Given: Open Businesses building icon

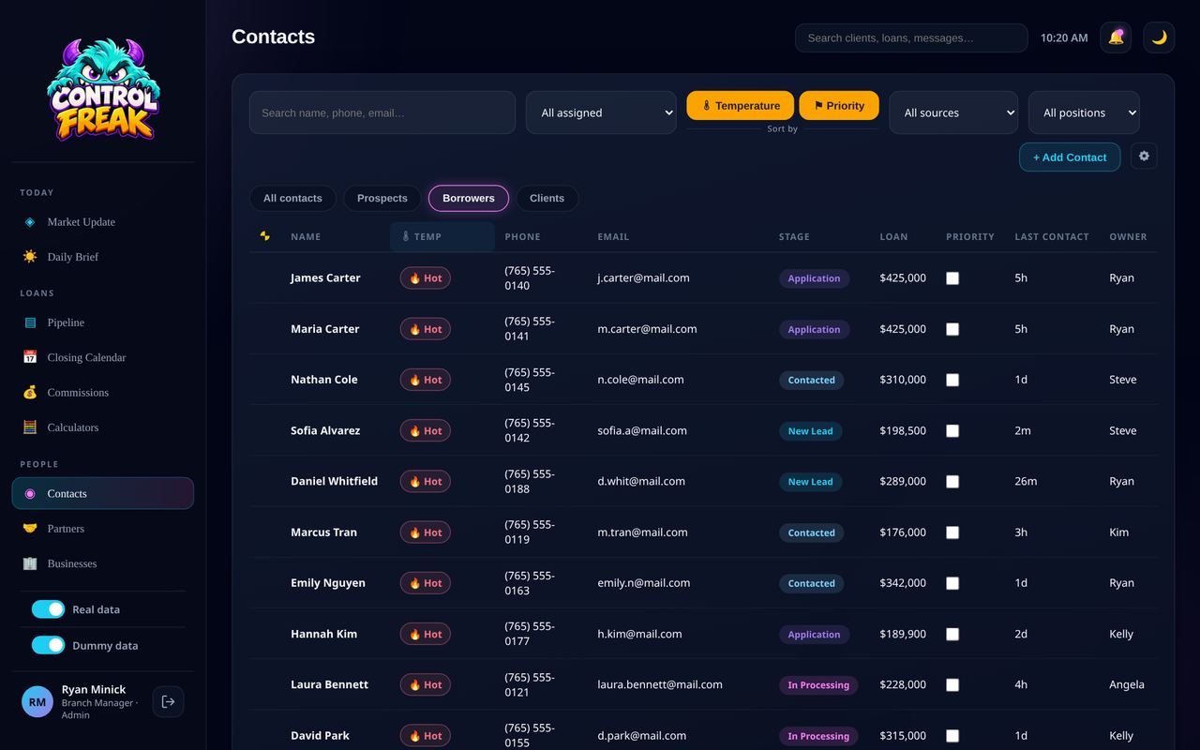Looking at the screenshot, I should coord(30,563).
